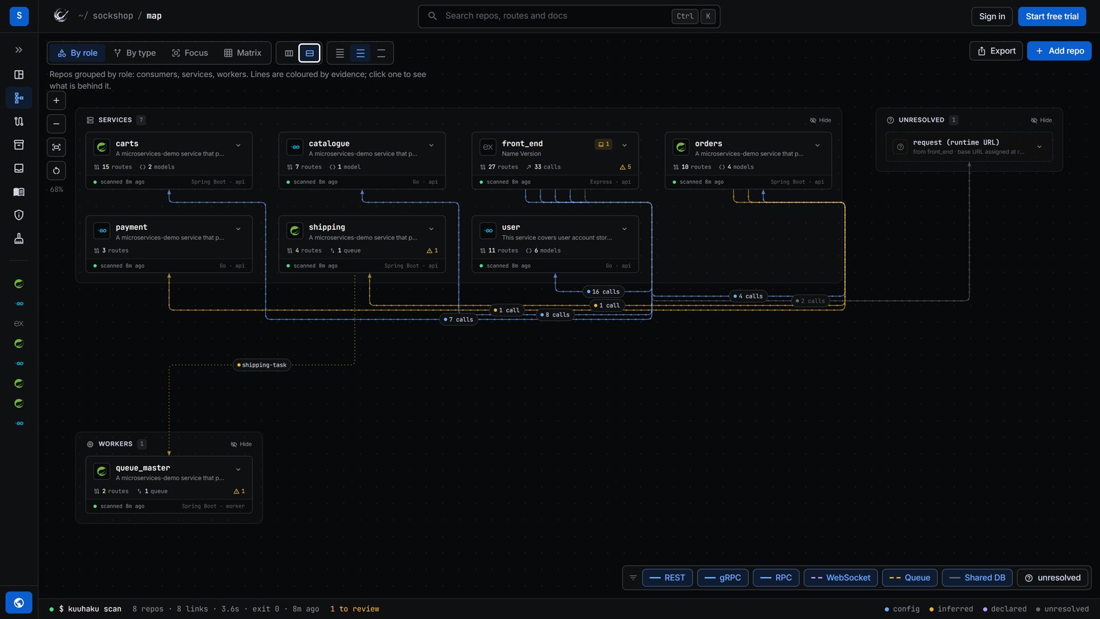Expand the queue_master worker card
1100x619 pixels.
tap(239, 470)
